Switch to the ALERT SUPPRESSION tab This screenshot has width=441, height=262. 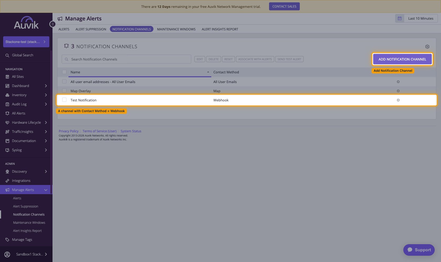91,29
